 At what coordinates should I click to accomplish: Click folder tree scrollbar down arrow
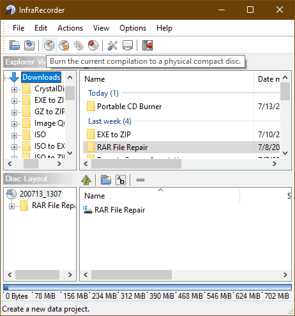(x=70, y=153)
